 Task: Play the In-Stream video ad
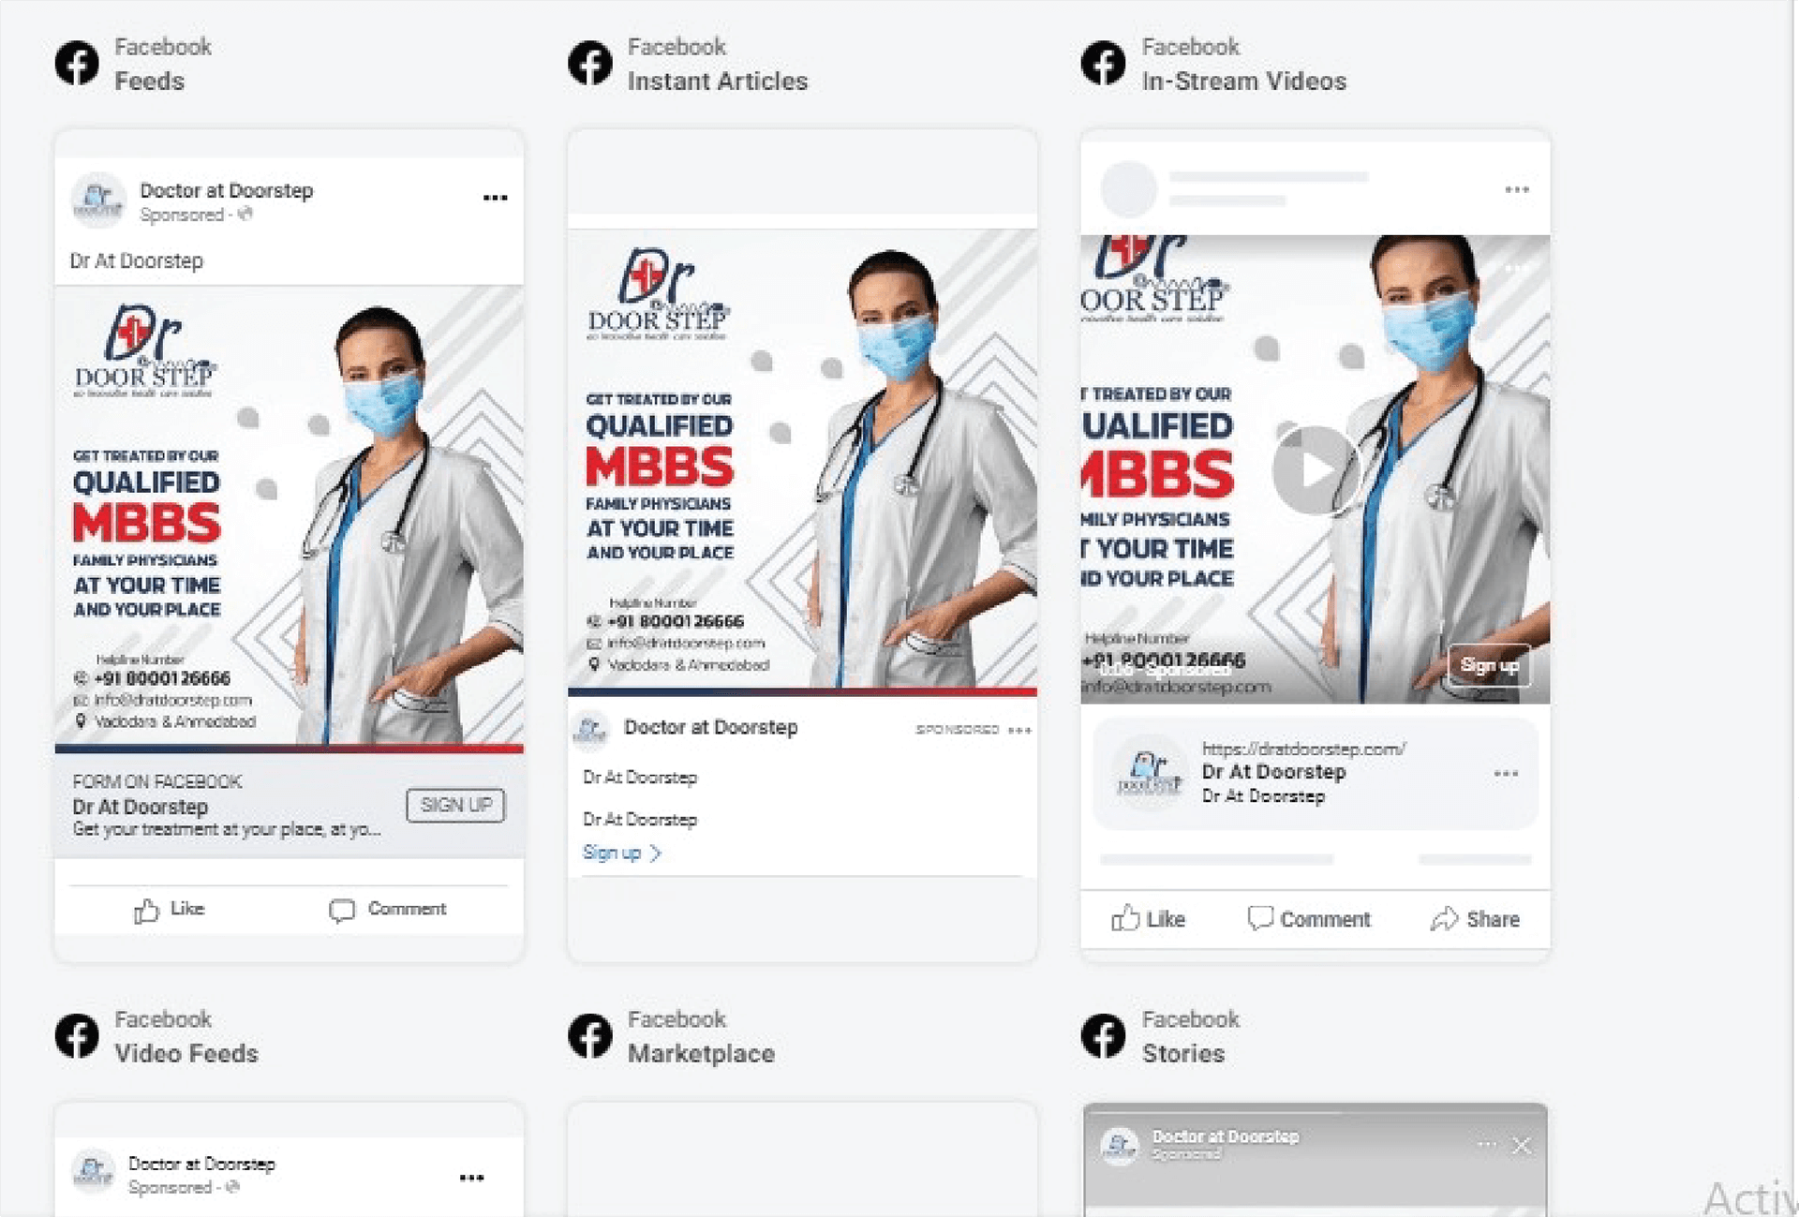(1314, 470)
